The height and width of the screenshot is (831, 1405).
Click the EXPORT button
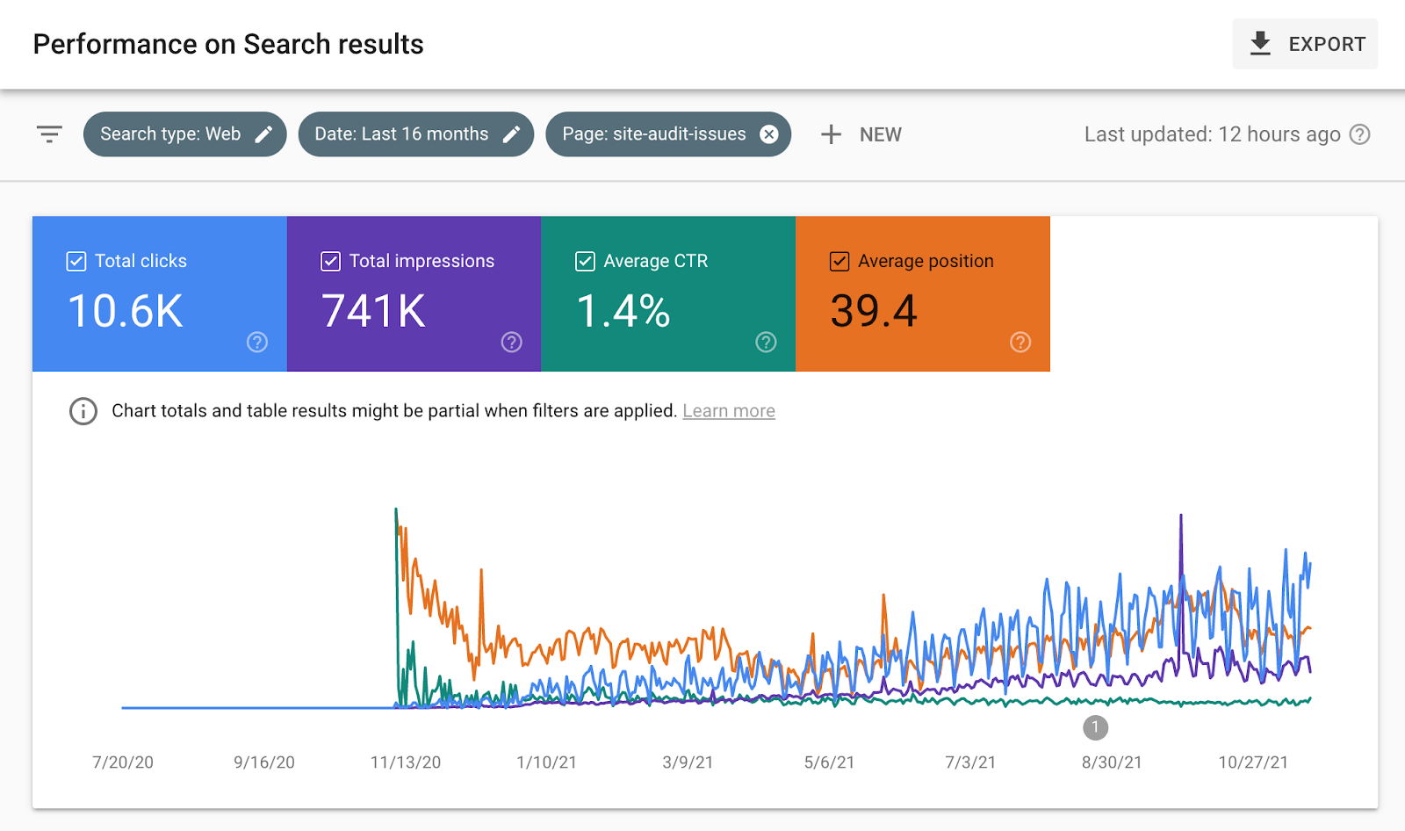(1305, 44)
